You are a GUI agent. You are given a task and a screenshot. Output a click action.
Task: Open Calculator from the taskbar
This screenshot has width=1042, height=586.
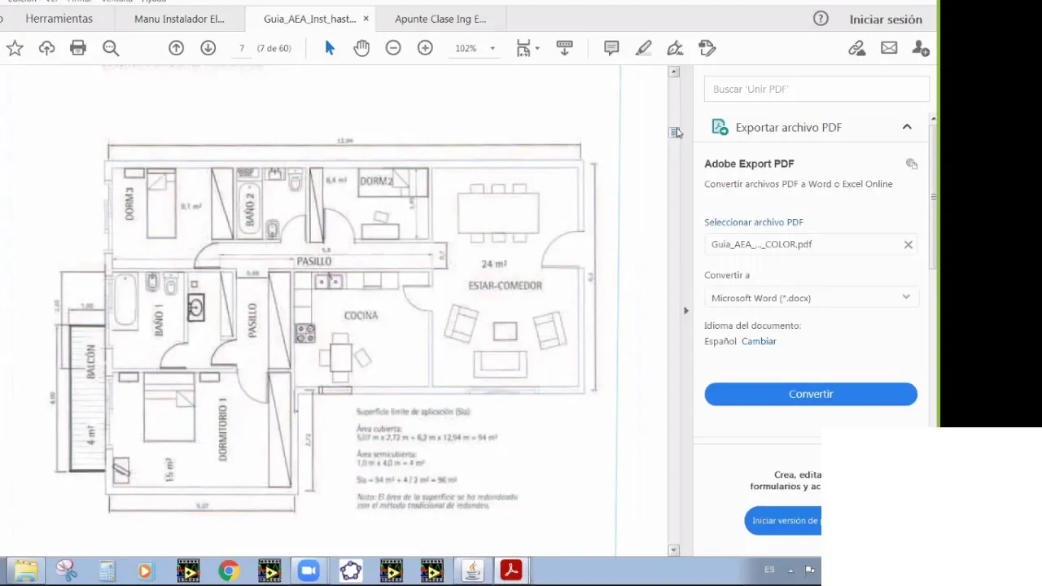coord(107,571)
